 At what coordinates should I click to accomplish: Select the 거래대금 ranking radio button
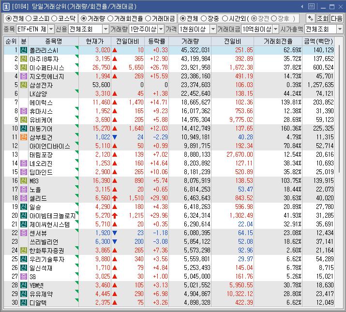click(x=148, y=18)
